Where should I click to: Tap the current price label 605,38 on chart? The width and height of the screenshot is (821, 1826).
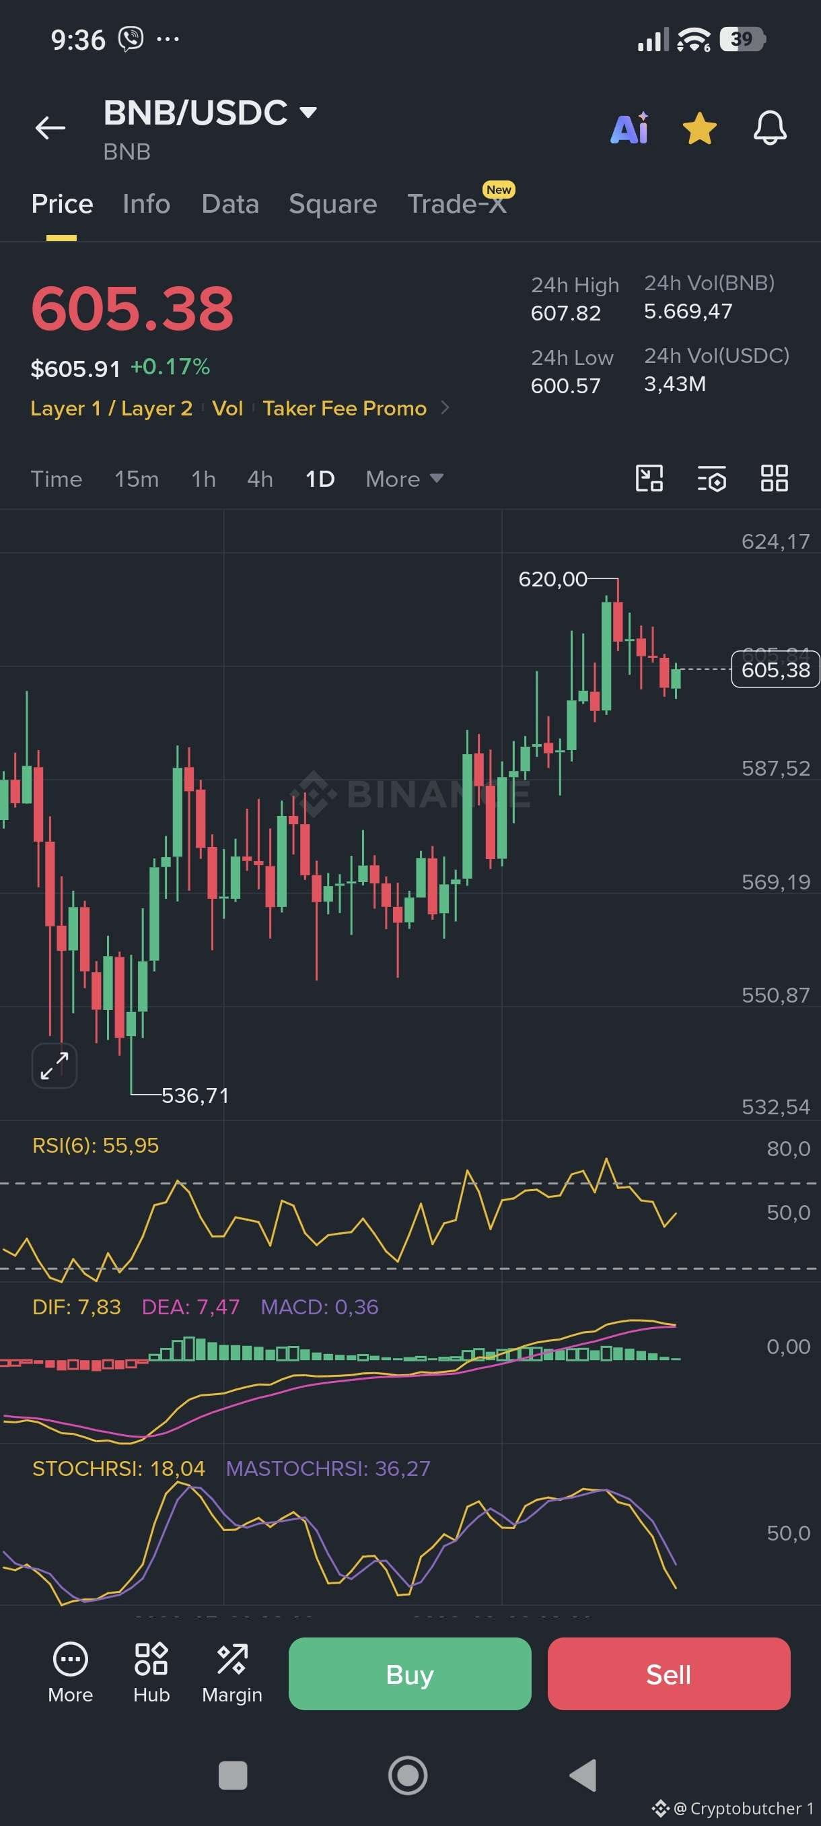(775, 670)
